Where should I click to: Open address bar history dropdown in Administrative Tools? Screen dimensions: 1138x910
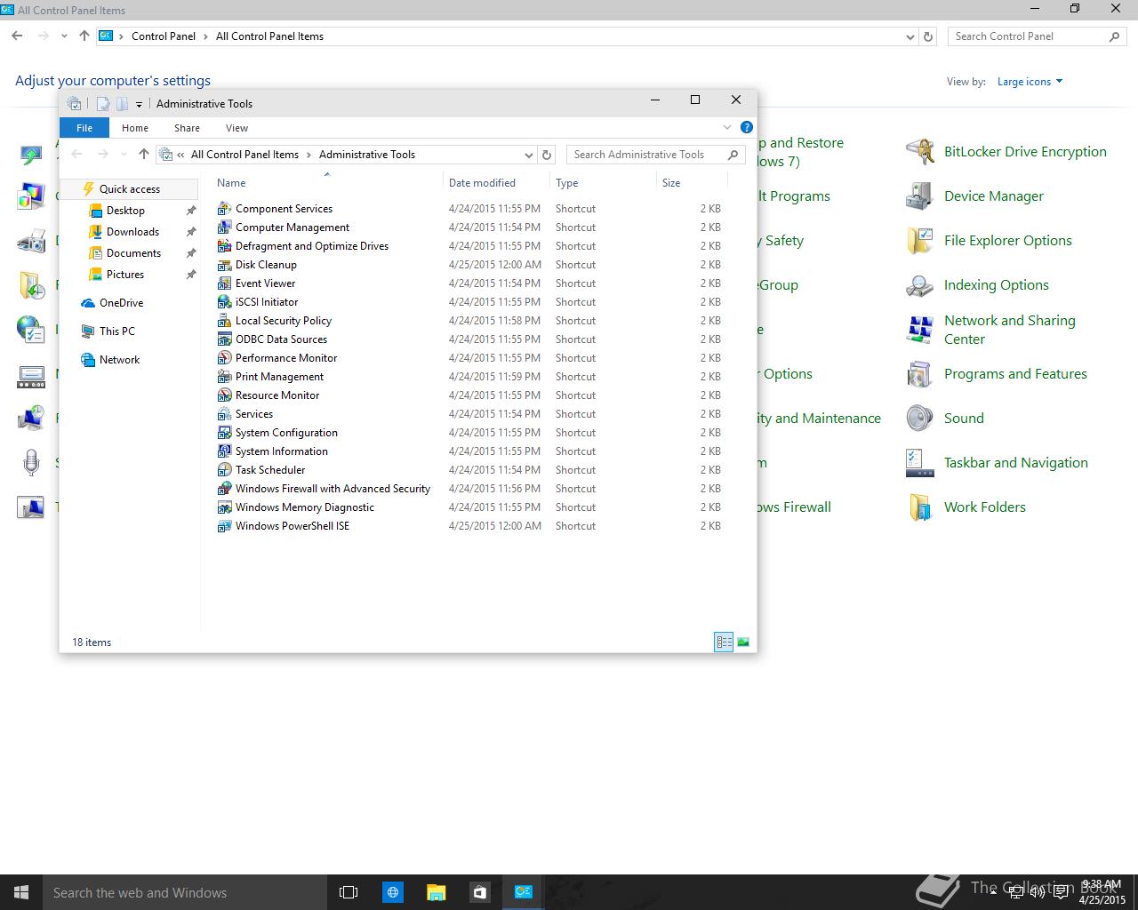[x=528, y=155]
